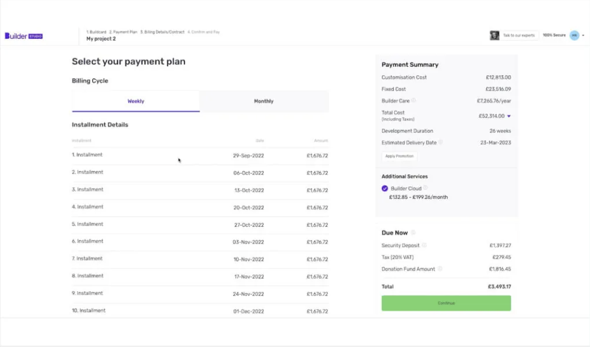Viewport: 590px width, 347px height.
Task: Click the Installment Details heading
Action: point(100,124)
